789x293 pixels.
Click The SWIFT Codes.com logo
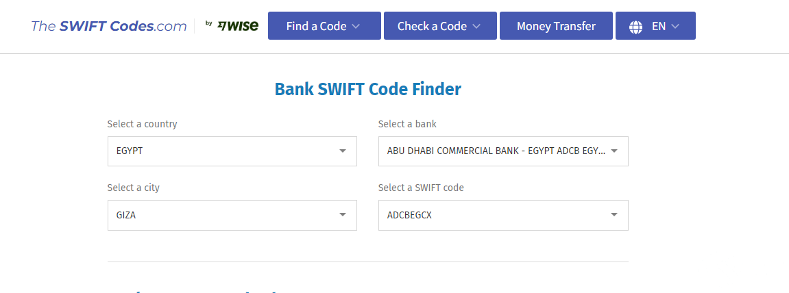(109, 26)
